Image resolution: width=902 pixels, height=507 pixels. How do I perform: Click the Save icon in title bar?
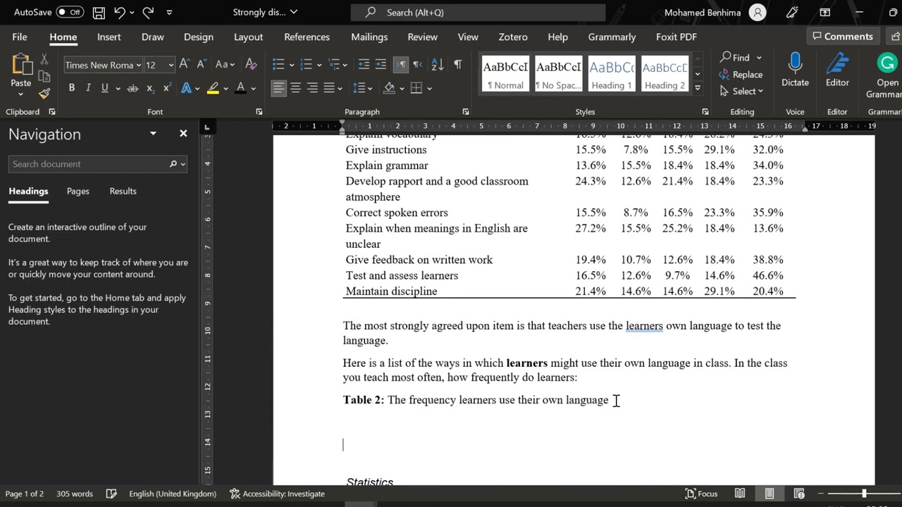[x=99, y=12]
